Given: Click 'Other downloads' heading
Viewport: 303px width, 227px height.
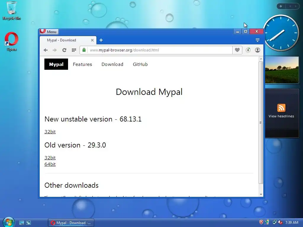Looking at the screenshot, I should [x=72, y=185].
